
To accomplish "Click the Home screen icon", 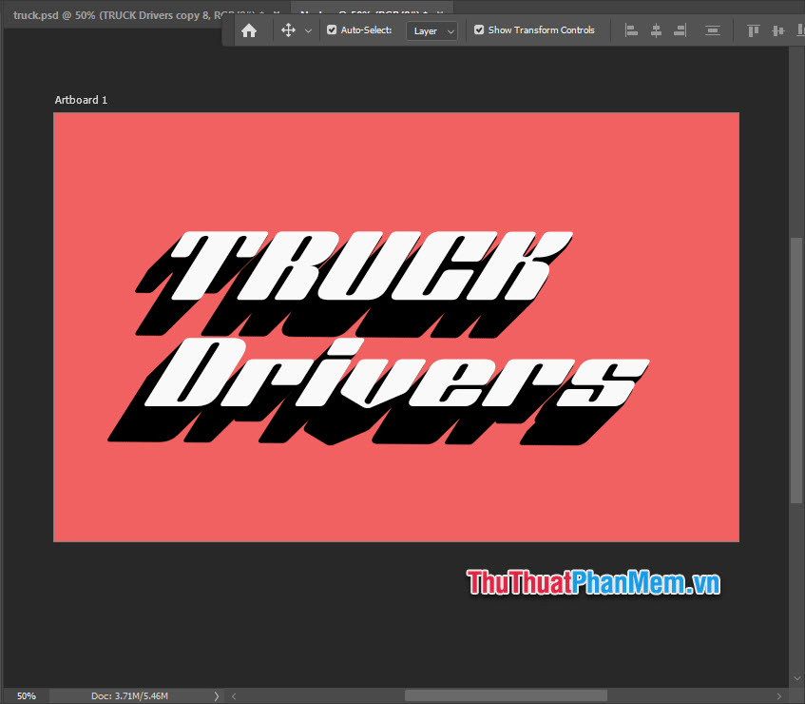I will [249, 29].
